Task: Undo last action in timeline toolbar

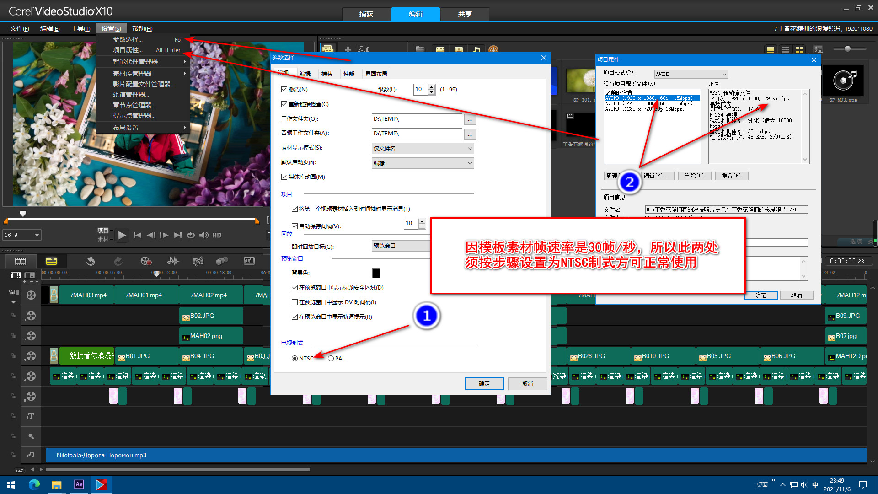Action: tap(91, 261)
